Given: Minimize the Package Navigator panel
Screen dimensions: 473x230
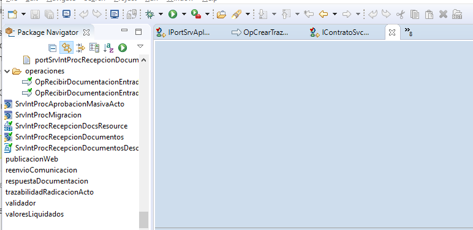Looking at the screenshot, I should tap(124, 30).
